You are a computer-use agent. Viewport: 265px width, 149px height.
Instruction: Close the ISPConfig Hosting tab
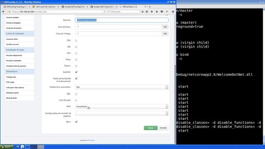(29, 7)
